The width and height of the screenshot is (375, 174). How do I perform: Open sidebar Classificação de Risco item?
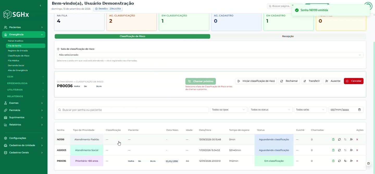pos(26,56)
